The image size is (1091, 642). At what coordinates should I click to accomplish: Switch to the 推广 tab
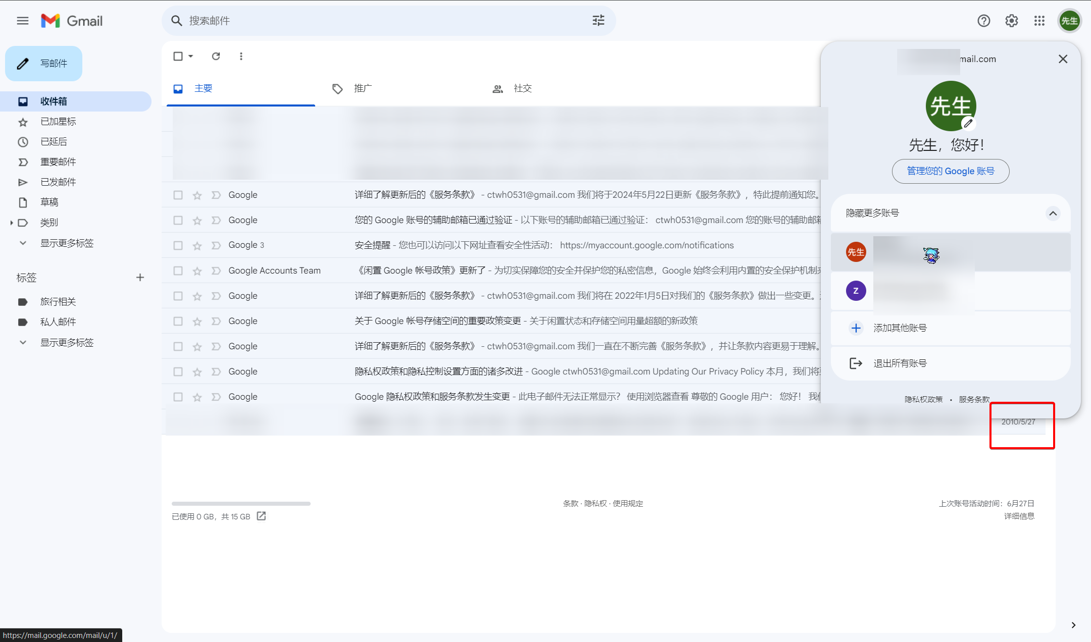pos(401,89)
